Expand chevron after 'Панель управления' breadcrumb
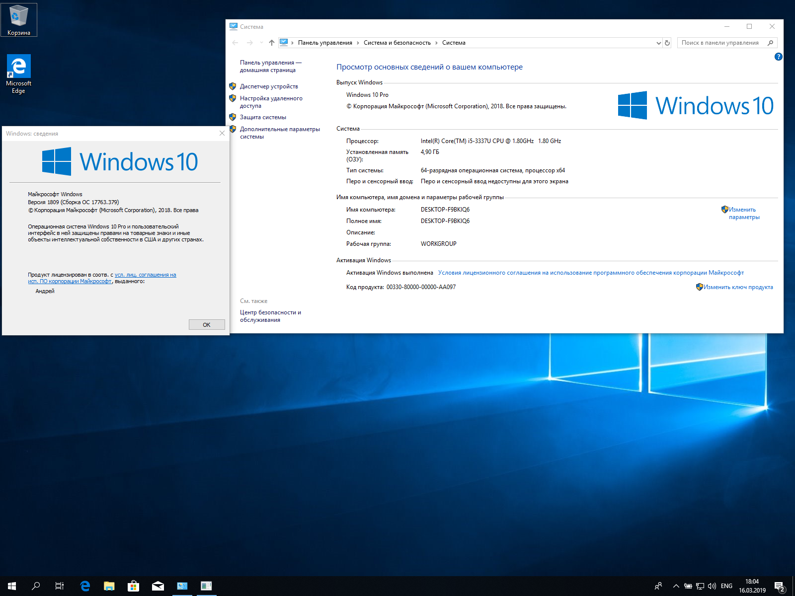The height and width of the screenshot is (596, 795). (x=358, y=43)
